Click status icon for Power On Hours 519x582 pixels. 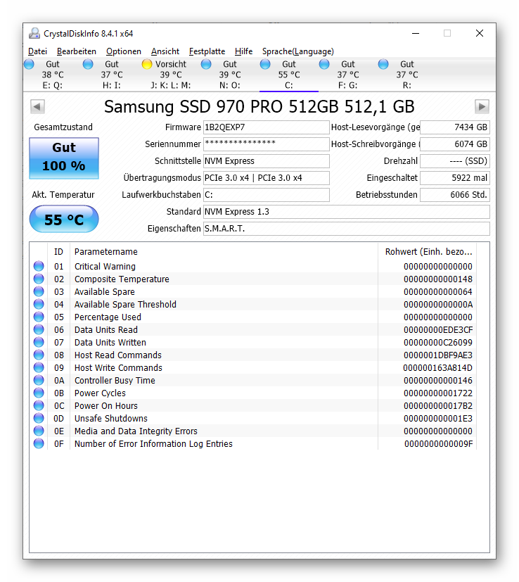pyautogui.click(x=39, y=405)
